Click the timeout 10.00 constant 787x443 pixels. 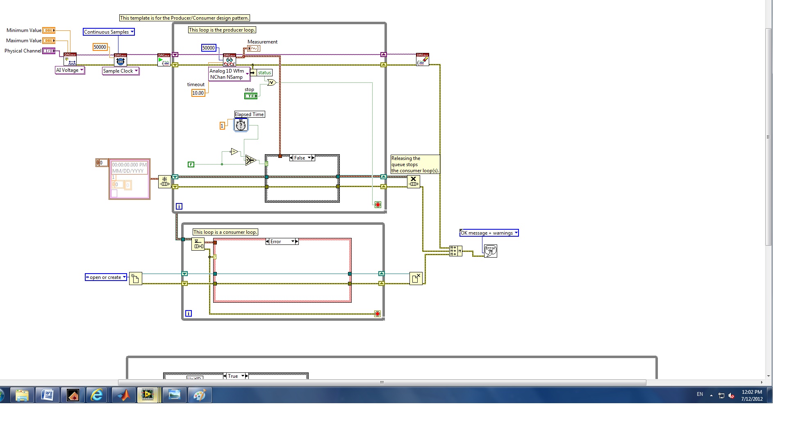[198, 93]
